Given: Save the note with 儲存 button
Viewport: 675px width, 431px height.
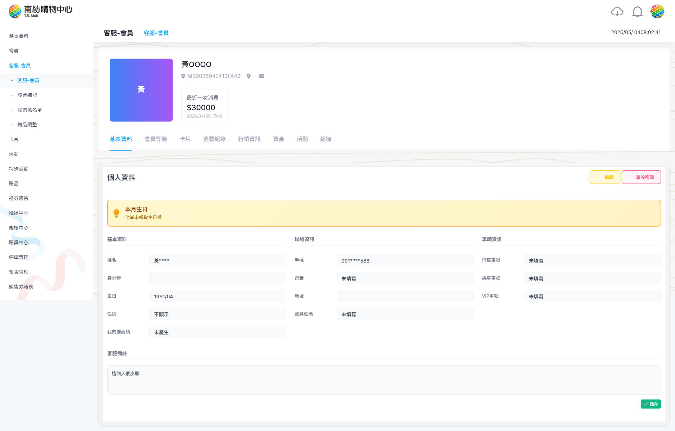Looking at the screenshot, I should [651, 404].
